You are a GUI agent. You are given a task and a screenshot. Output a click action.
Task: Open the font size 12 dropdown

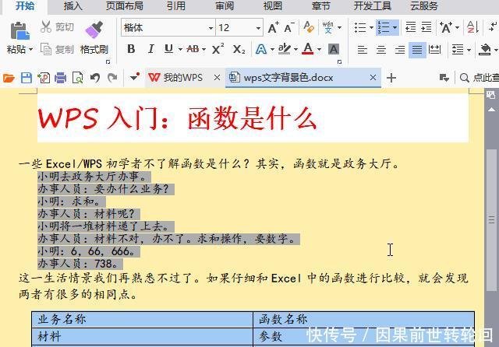(258, 28)
